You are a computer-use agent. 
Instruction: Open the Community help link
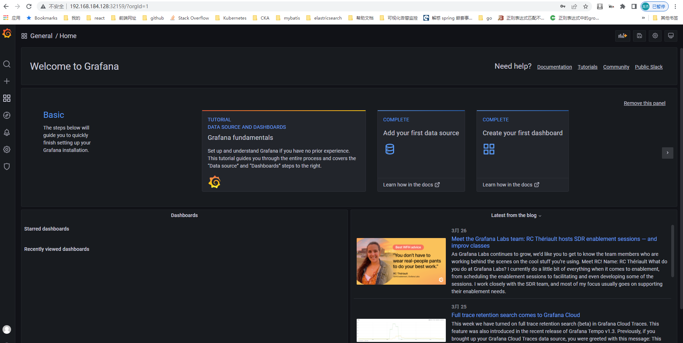(616, 67)
